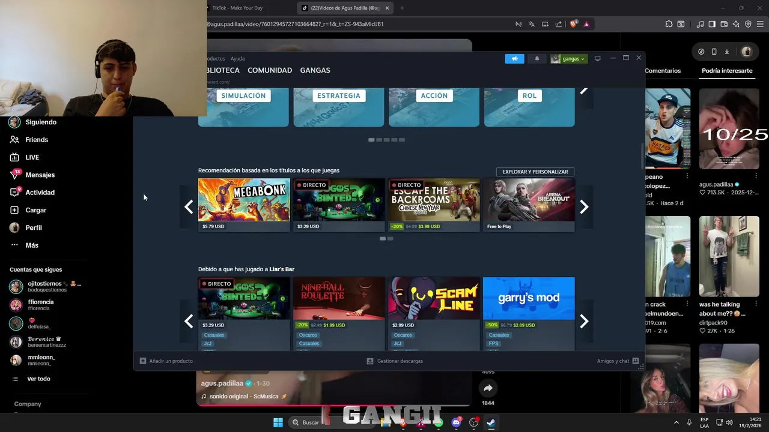Go to previous recommendations with left arrow

pyautogui.click(x=189, y=207)
